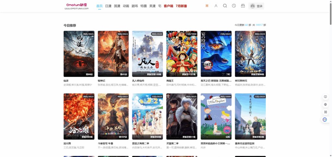
Task: Open the 灵笼第二季 poster thumbnail
Action: pos(182,117)
